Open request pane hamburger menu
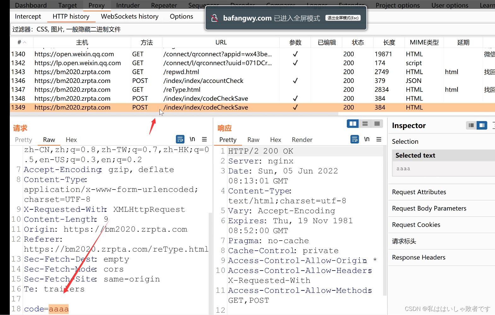Image resolution: width=495 pixels, height=315 pixels. pos(204,139)
